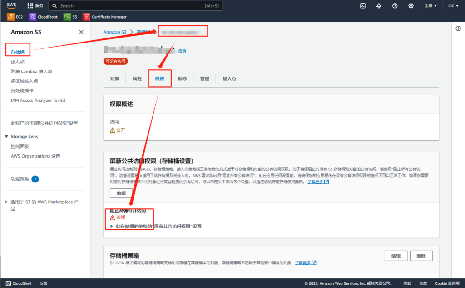
Task: Click the AWS logo home icon
Action: (11, 6)
